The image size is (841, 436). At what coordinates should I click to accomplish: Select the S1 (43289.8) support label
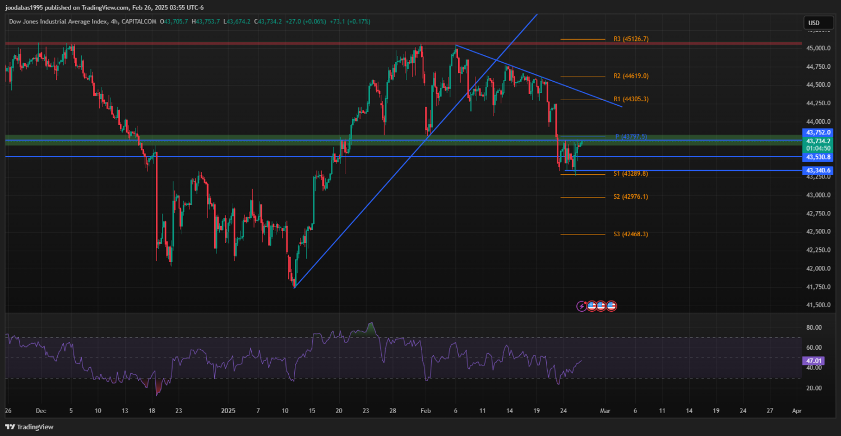tap(630, 174)
